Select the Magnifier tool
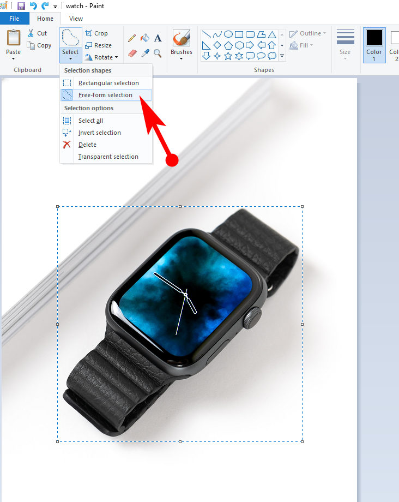 pyautogui.click(x=158, y=53)
